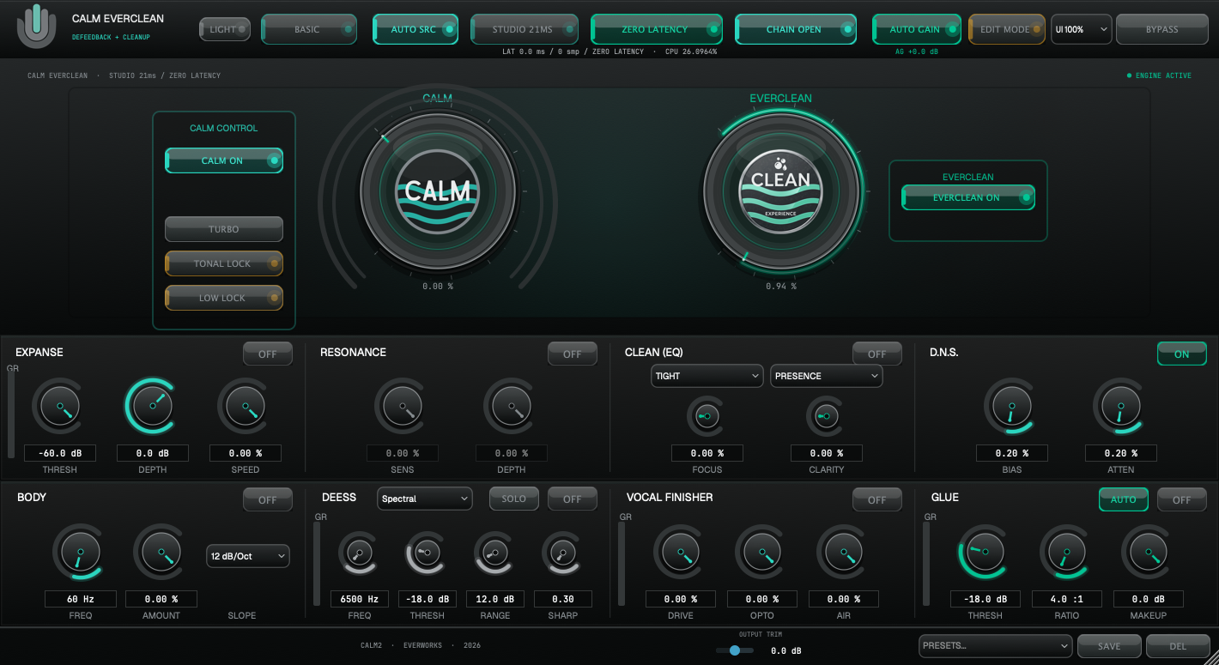Click the large CALM wave knob

point(438,190)
